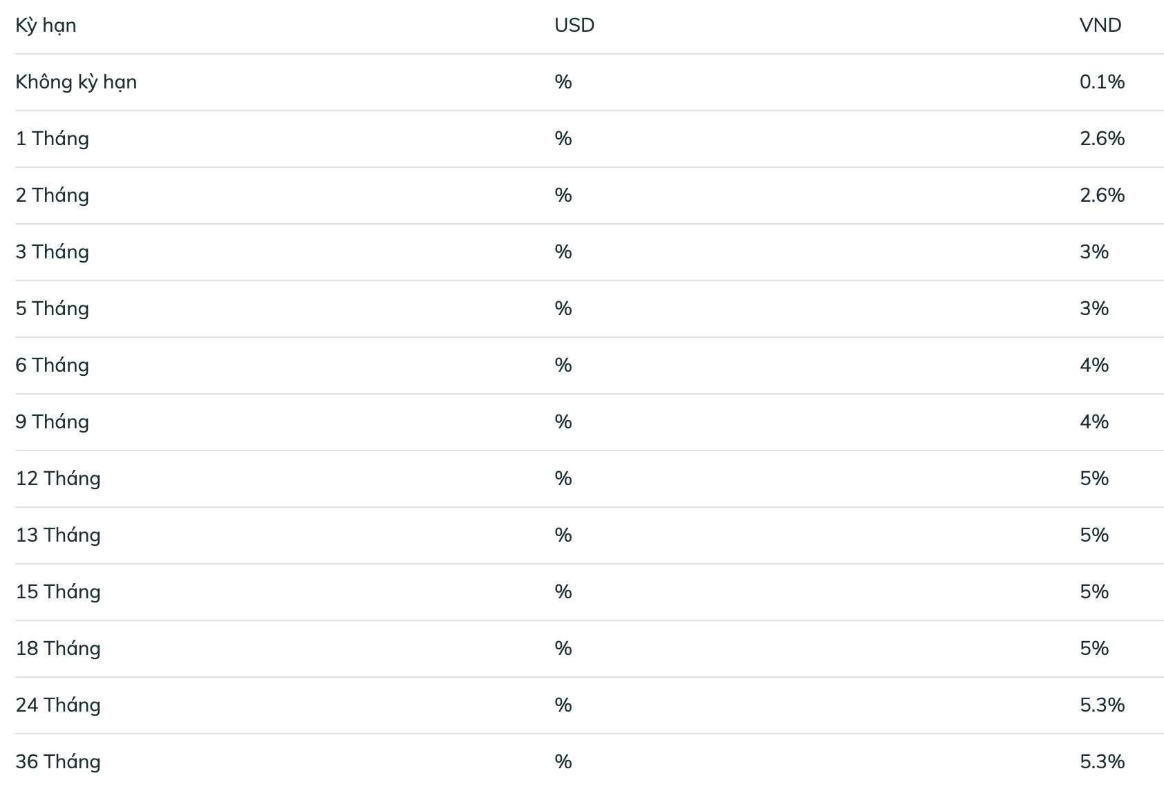
Task: Click the USD column header
Action: coord(574,26)
